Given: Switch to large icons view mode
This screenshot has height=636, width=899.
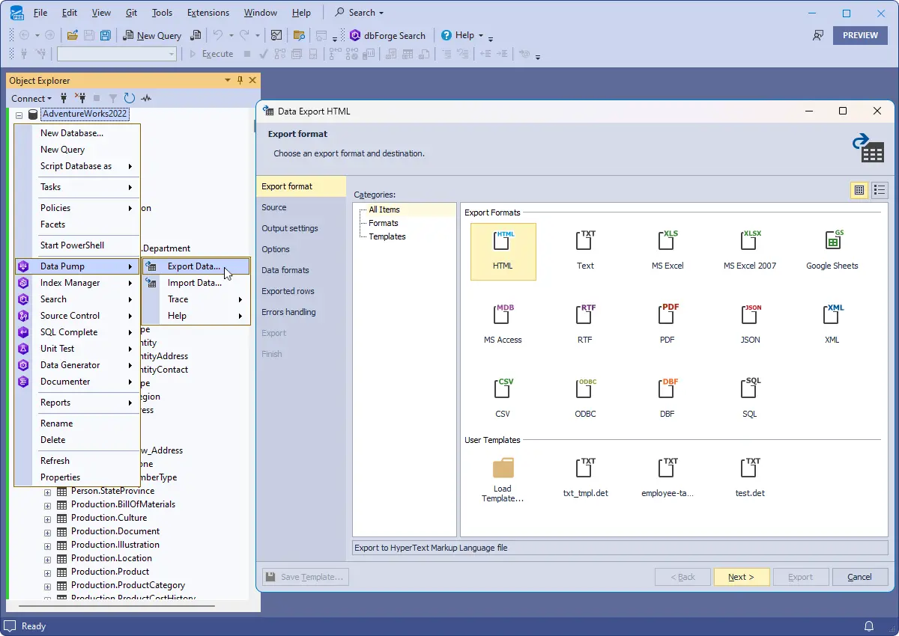Looking at the screenshot, I should coord(859,190).
